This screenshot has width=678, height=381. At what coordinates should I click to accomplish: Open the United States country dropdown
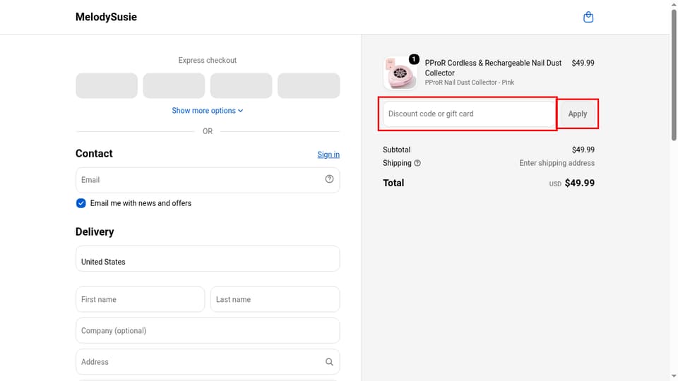tap(208, 258)
